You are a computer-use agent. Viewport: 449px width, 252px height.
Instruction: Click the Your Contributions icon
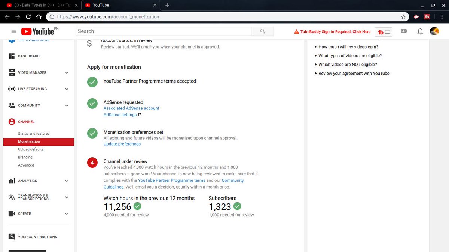[12, 237]
